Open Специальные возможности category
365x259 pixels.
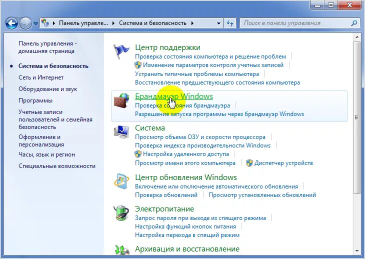[x=57, y=166]
